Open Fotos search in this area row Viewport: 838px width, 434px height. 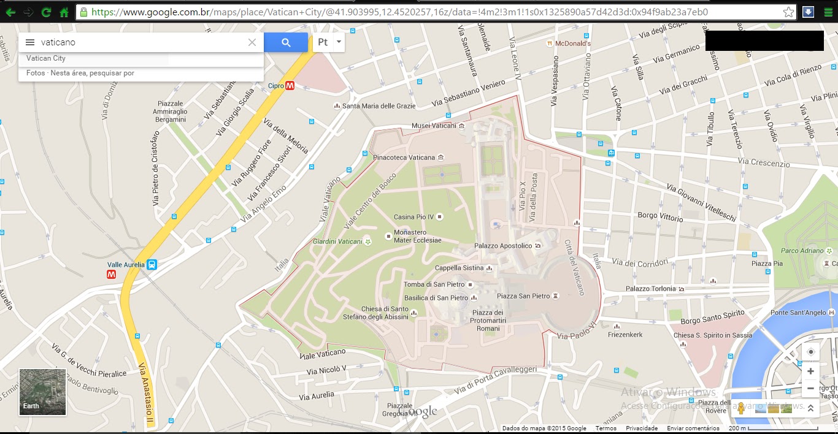pyautogui.click(x=141, y=74)
